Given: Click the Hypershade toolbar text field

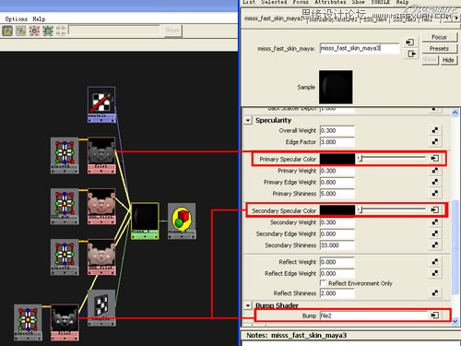Looking at the screenshot, I should pyautogui.click(x=114, y=30).
